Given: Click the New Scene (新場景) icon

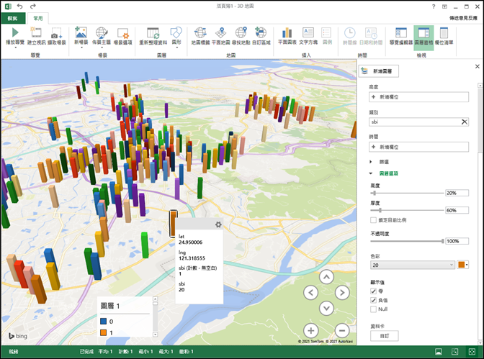Looking at the screenshot, I should tap(81, 32).
